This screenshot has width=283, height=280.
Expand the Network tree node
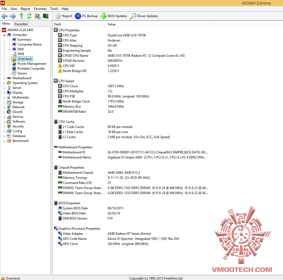click(x=4, y=107)
